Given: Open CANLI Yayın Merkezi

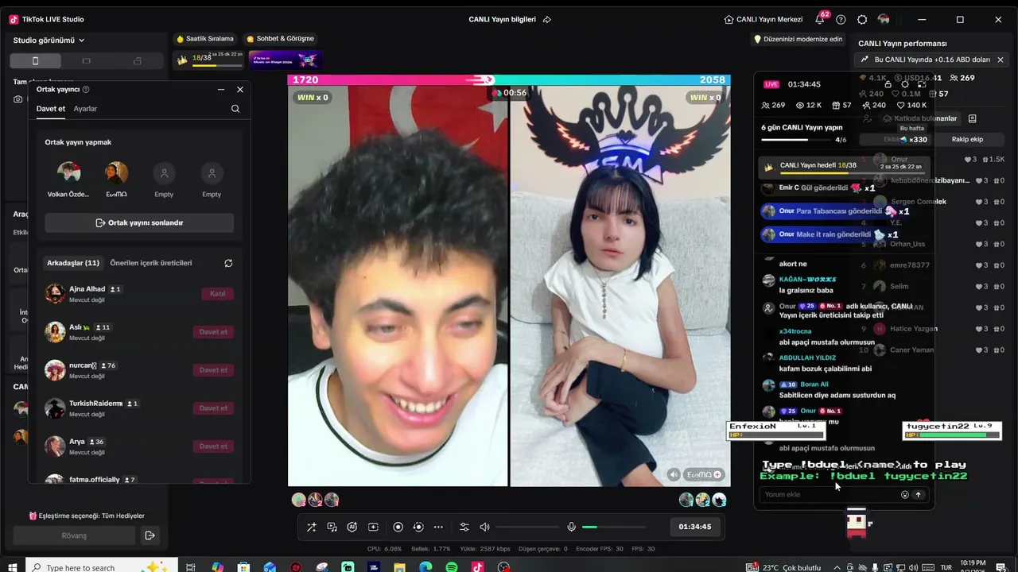Looking at the screenshot, I should (x=765, y=19).
